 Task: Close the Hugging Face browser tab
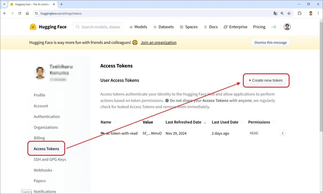pos(54,4)
